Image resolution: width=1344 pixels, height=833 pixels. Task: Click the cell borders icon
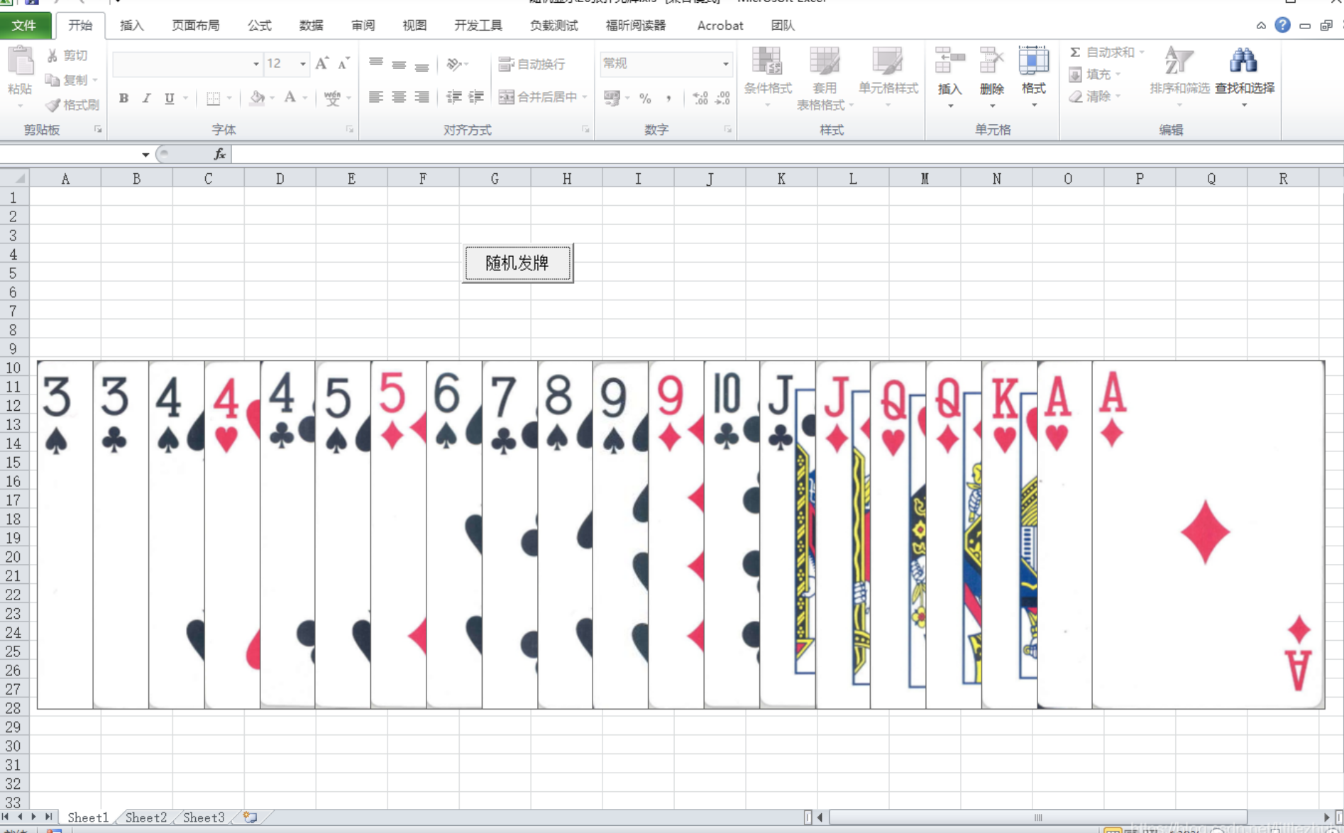tap(213, 98)
